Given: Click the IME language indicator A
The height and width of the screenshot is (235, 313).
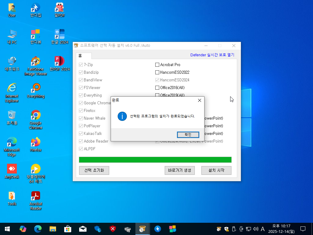Looking at the screenshot, I should (x=263, y=229).
